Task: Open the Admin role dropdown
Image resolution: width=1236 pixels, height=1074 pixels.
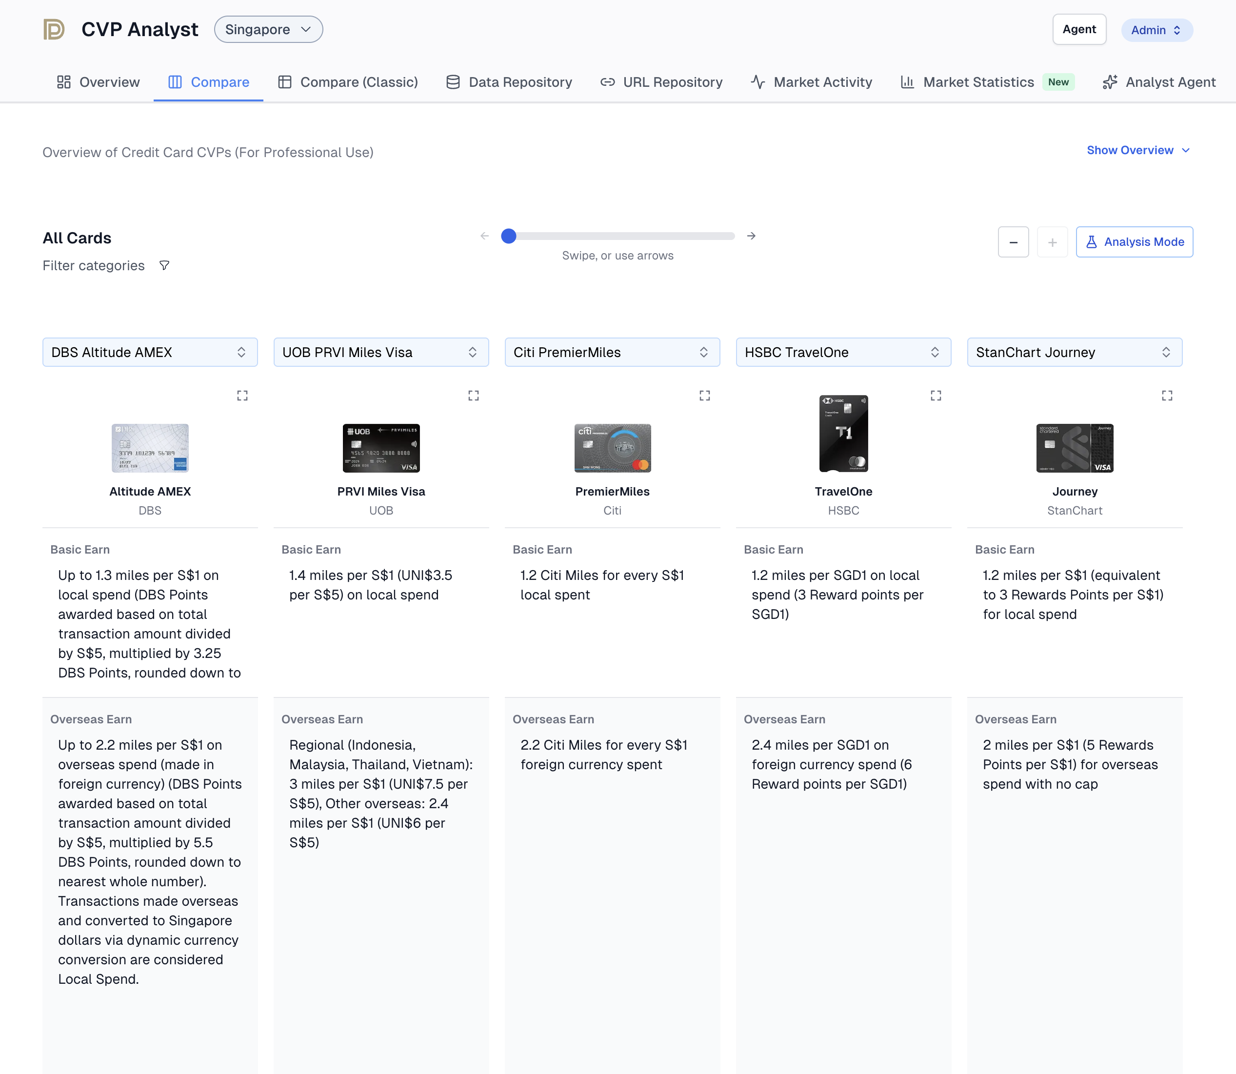Action: pyautogui.click(x=1157, y=30)
